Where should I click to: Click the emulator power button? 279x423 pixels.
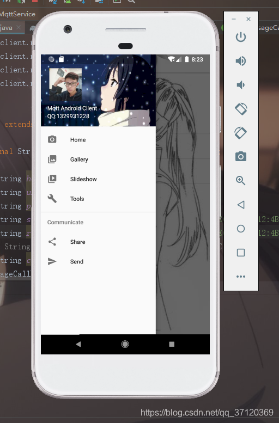coord(241,37)
